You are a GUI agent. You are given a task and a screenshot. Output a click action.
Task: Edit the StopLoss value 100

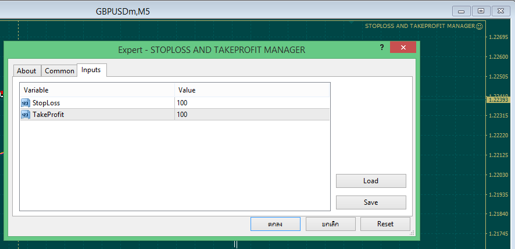point(252,103)
